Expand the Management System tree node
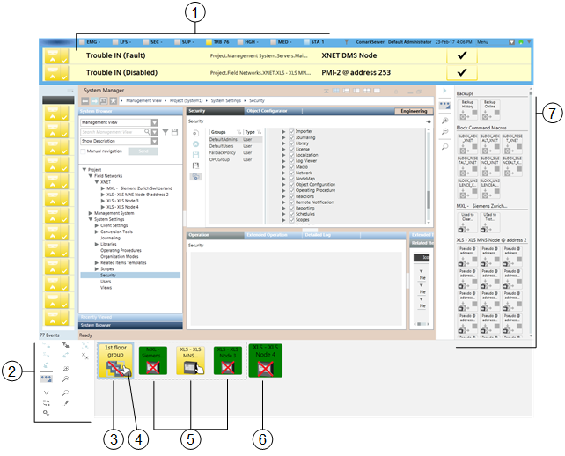The image size is (565, 456). (90, 213)
